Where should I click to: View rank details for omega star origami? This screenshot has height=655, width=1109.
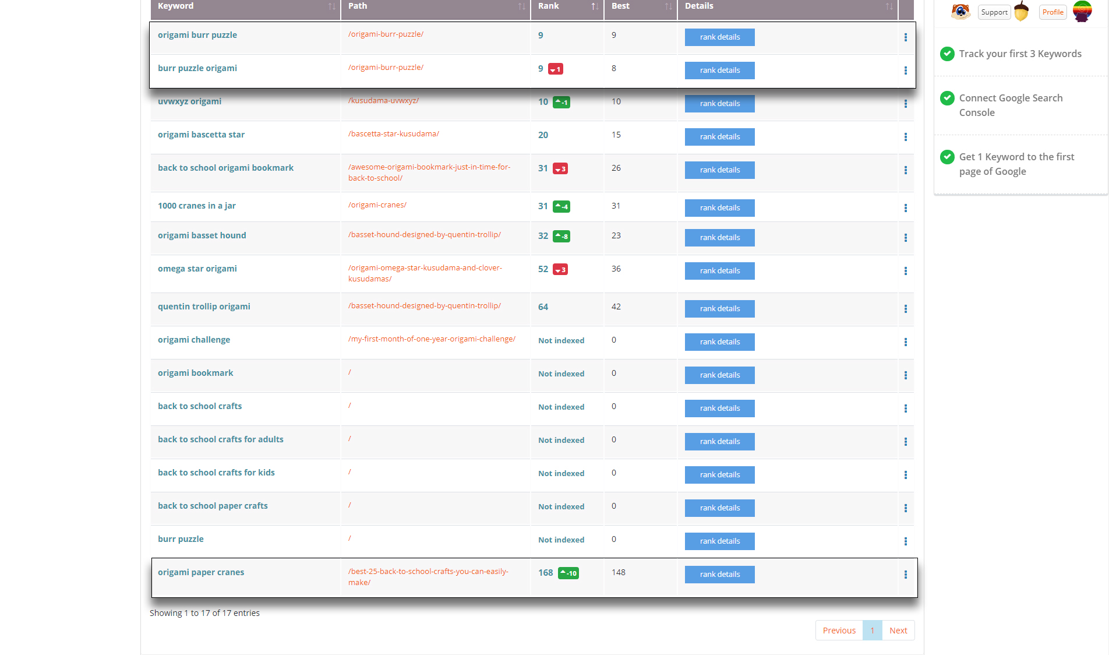pos(720,271)
